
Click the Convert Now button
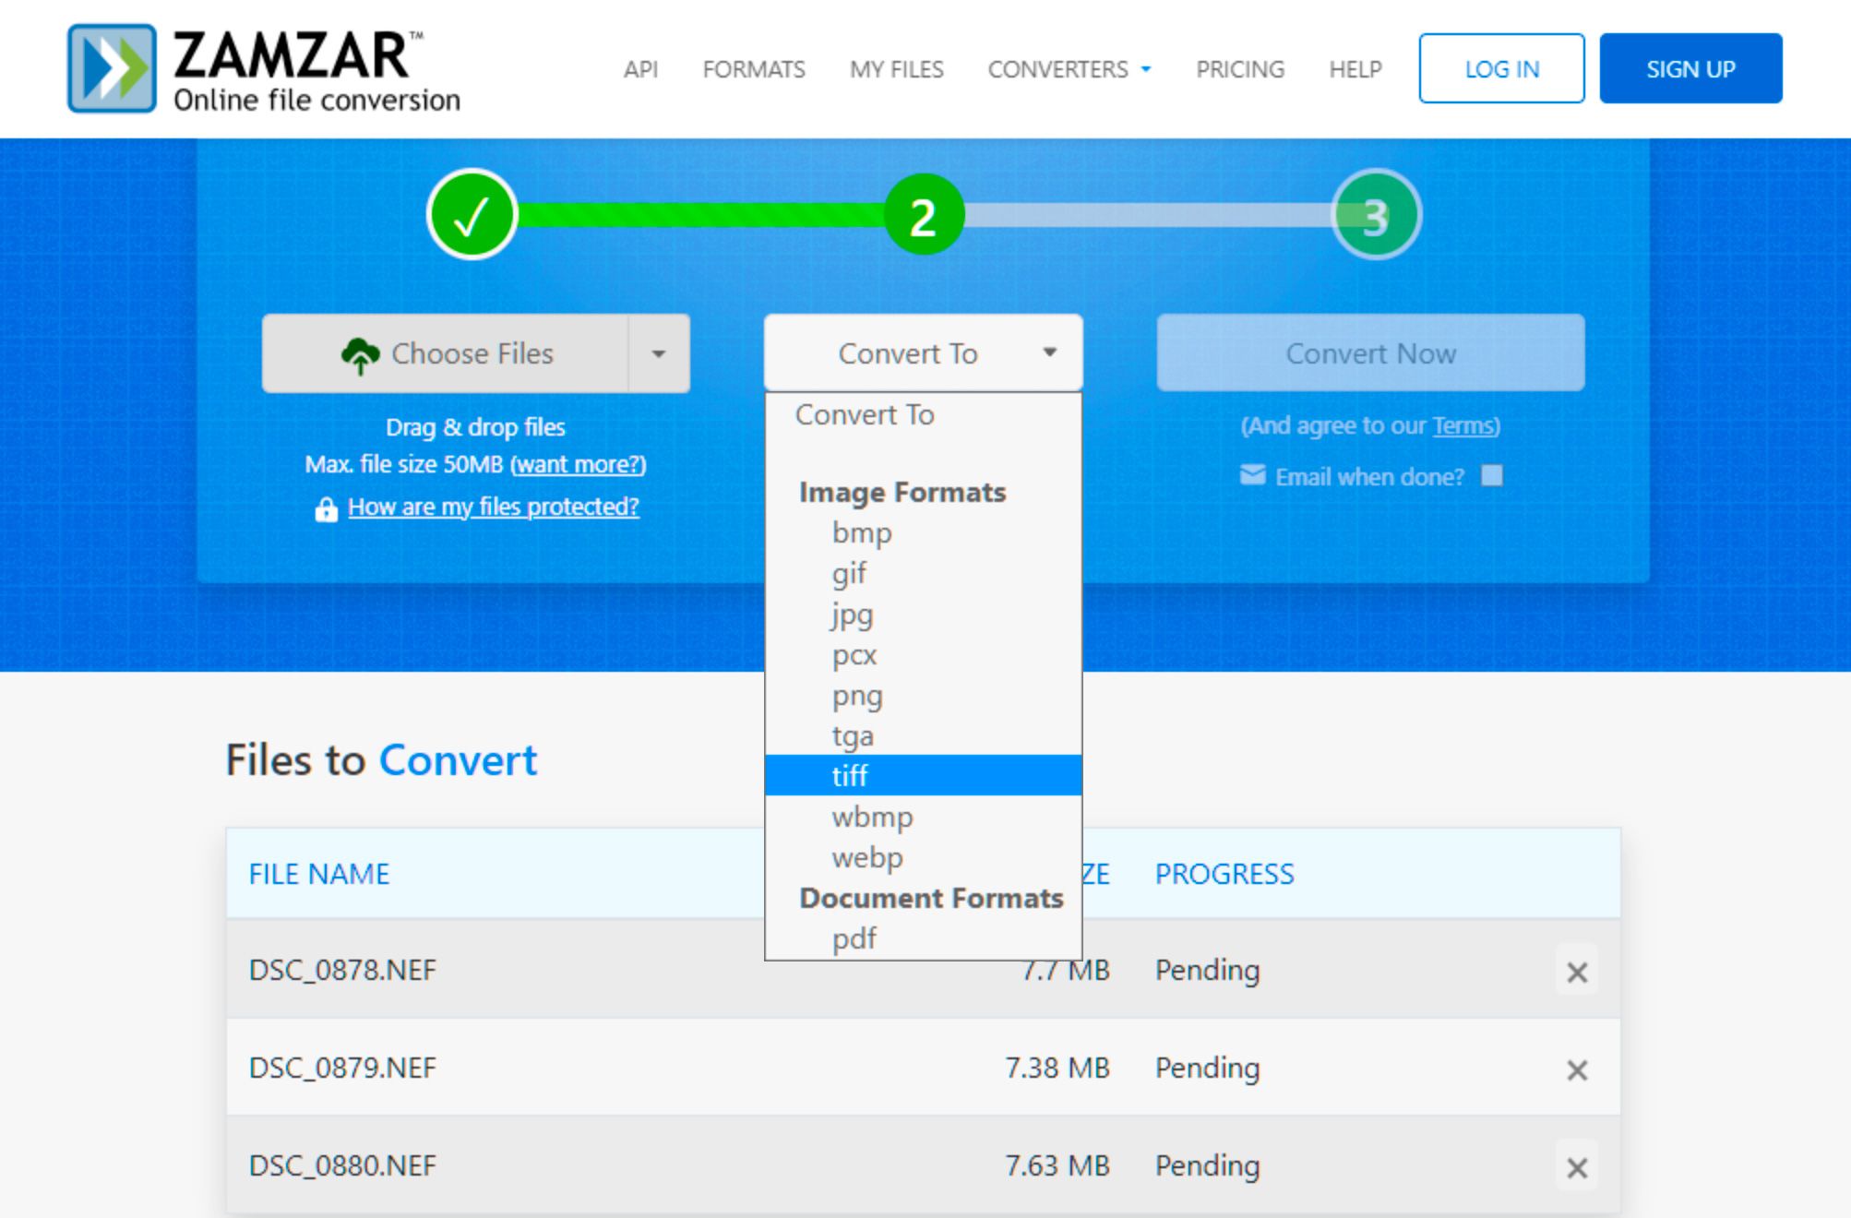coord(1371,352)
